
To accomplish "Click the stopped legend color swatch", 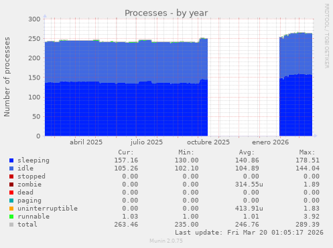I will [11, 176].
